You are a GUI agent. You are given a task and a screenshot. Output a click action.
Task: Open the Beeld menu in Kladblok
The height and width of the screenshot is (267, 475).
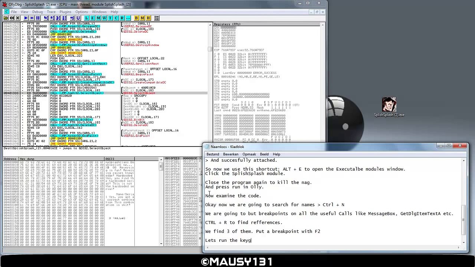tap(264, 154)
